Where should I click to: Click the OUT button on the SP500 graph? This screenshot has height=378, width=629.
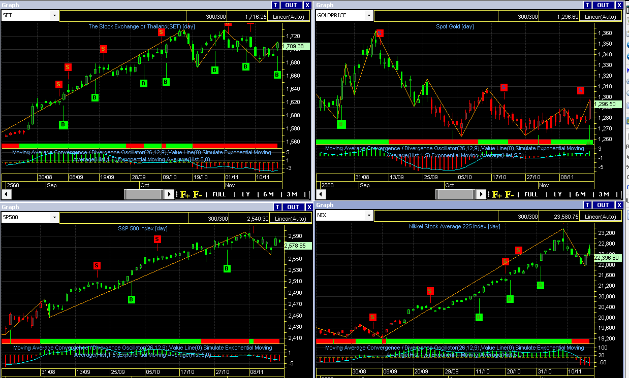coord(293,207)
